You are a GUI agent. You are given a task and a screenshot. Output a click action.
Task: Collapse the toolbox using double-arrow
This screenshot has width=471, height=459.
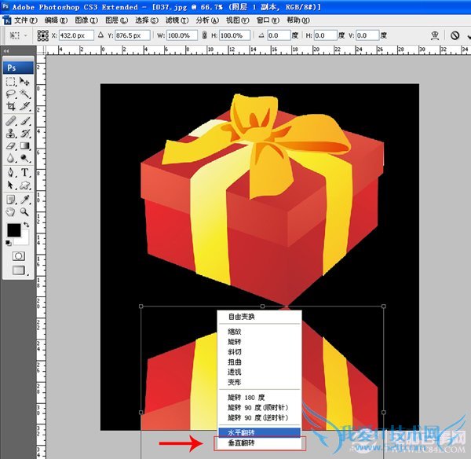coord(6,51)
